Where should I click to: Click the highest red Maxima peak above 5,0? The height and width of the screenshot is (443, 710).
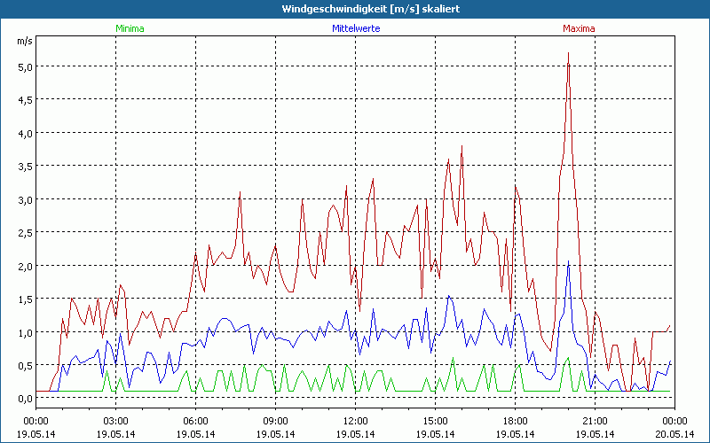click(x=568, y=54)
